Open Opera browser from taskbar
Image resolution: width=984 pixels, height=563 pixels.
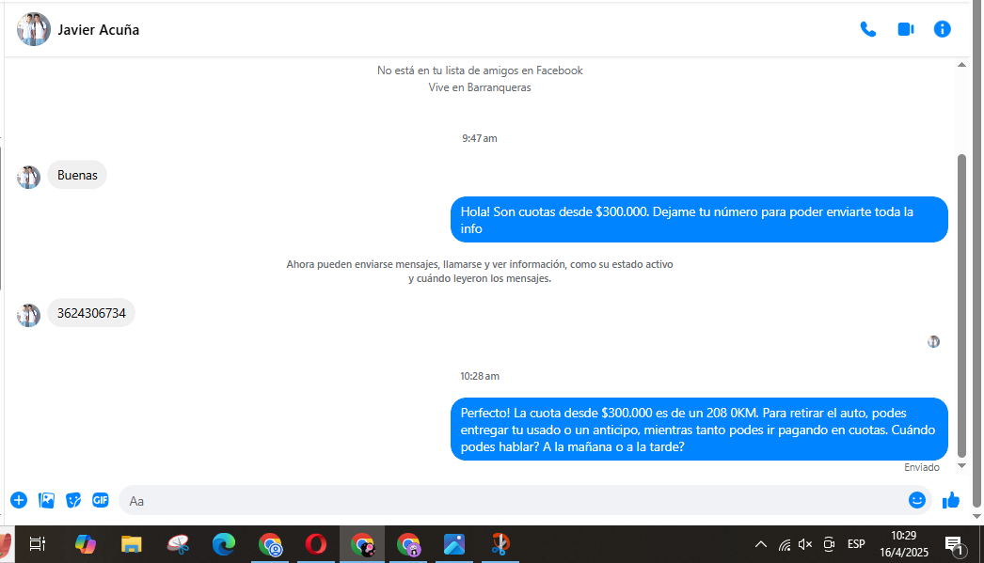[316, 544]
